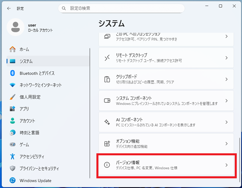Click the リモート デスクトップ title text
The height and width of the screenshot is (188, 242).
131,55
